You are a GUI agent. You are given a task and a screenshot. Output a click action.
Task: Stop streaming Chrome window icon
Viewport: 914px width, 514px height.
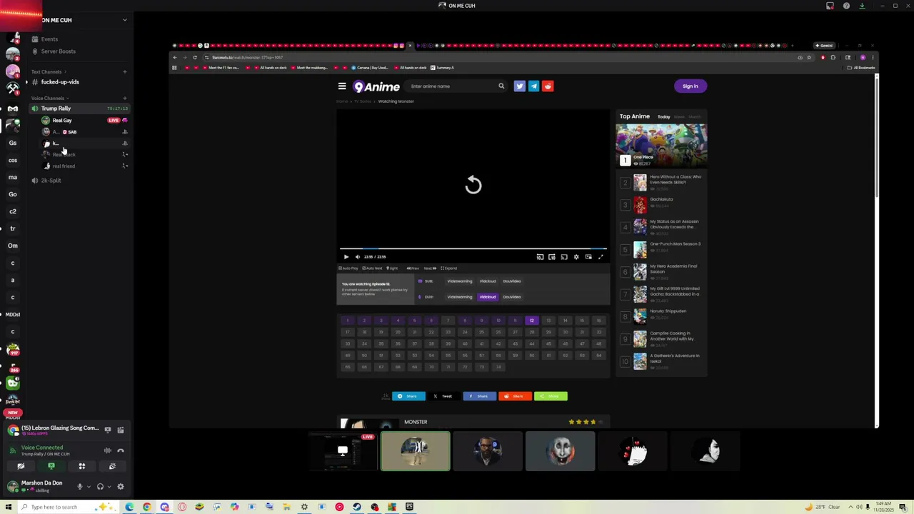point(107,430)
